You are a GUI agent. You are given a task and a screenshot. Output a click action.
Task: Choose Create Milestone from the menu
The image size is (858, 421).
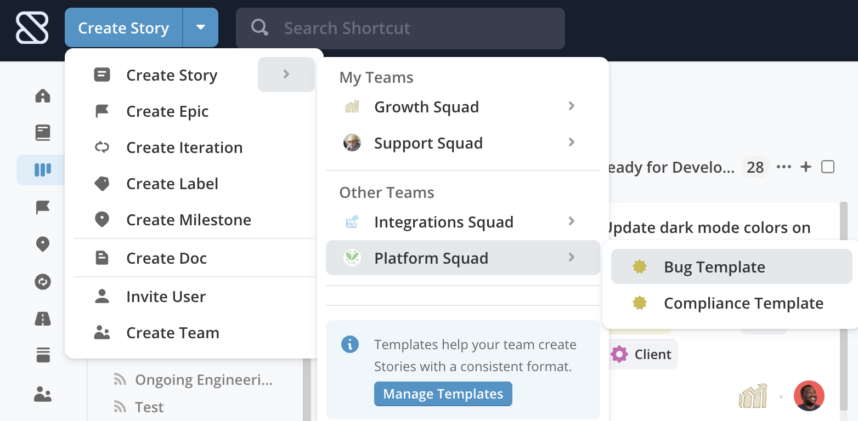point(194,220)
